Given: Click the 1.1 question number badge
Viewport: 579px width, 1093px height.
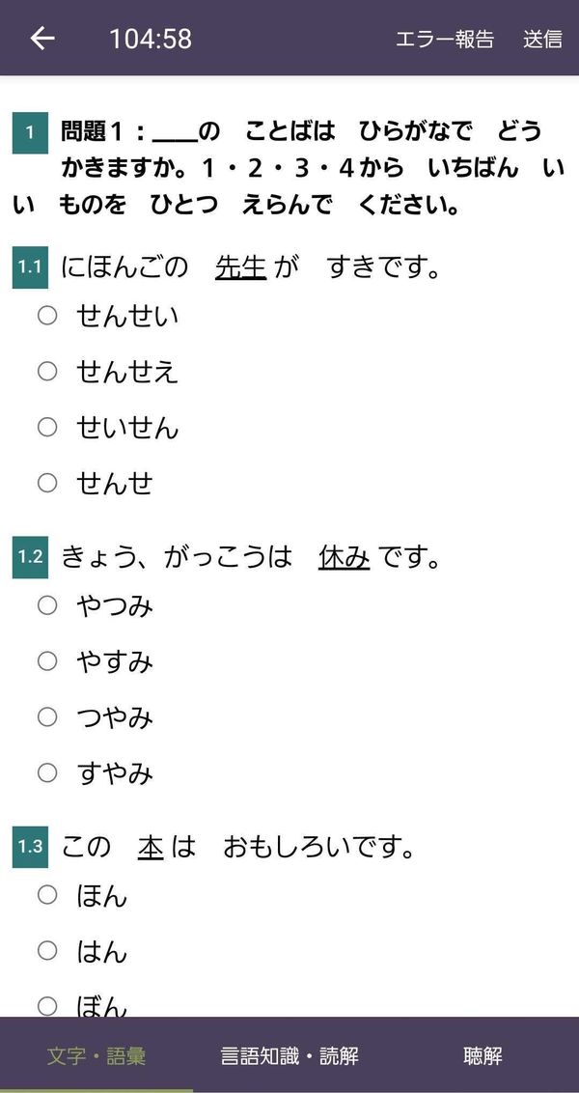Looking at the screenshot, I should pyautogui.click(x=30, y=267).
